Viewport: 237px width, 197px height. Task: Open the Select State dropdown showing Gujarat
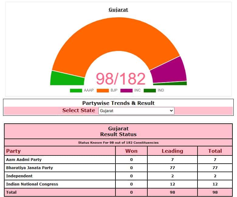[136, 111]
